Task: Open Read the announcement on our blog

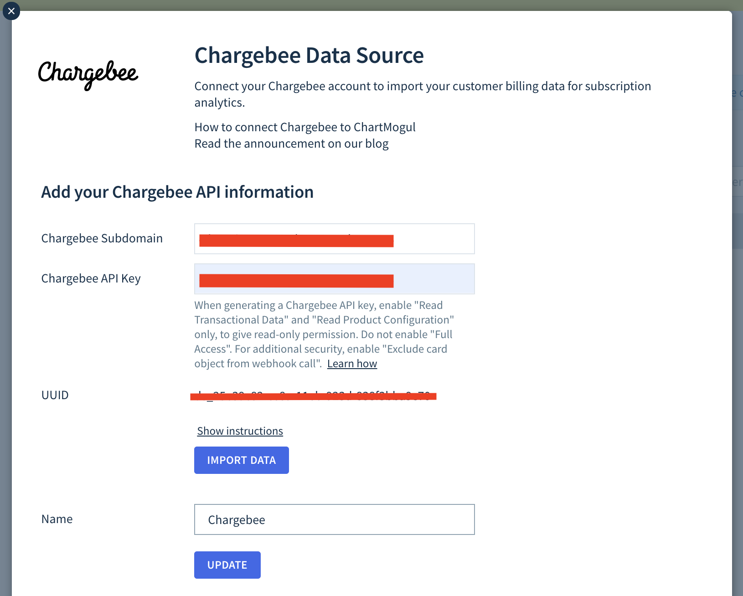Action: coord(291,144)
